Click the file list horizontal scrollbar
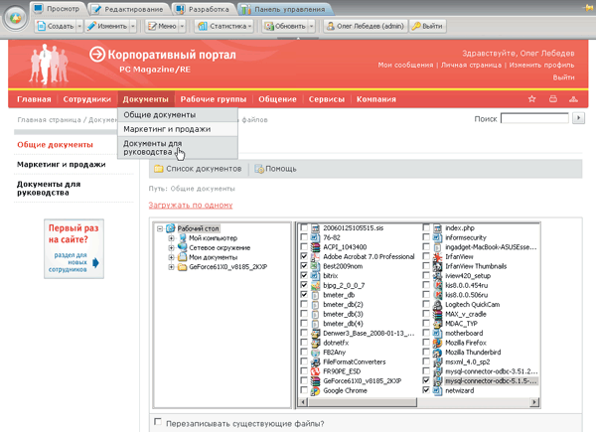 coord(418,402)
